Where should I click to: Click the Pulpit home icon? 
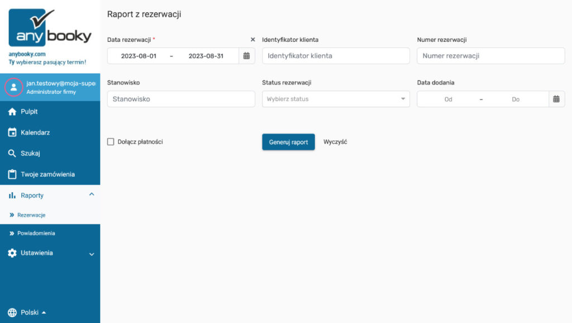(12, 112)
